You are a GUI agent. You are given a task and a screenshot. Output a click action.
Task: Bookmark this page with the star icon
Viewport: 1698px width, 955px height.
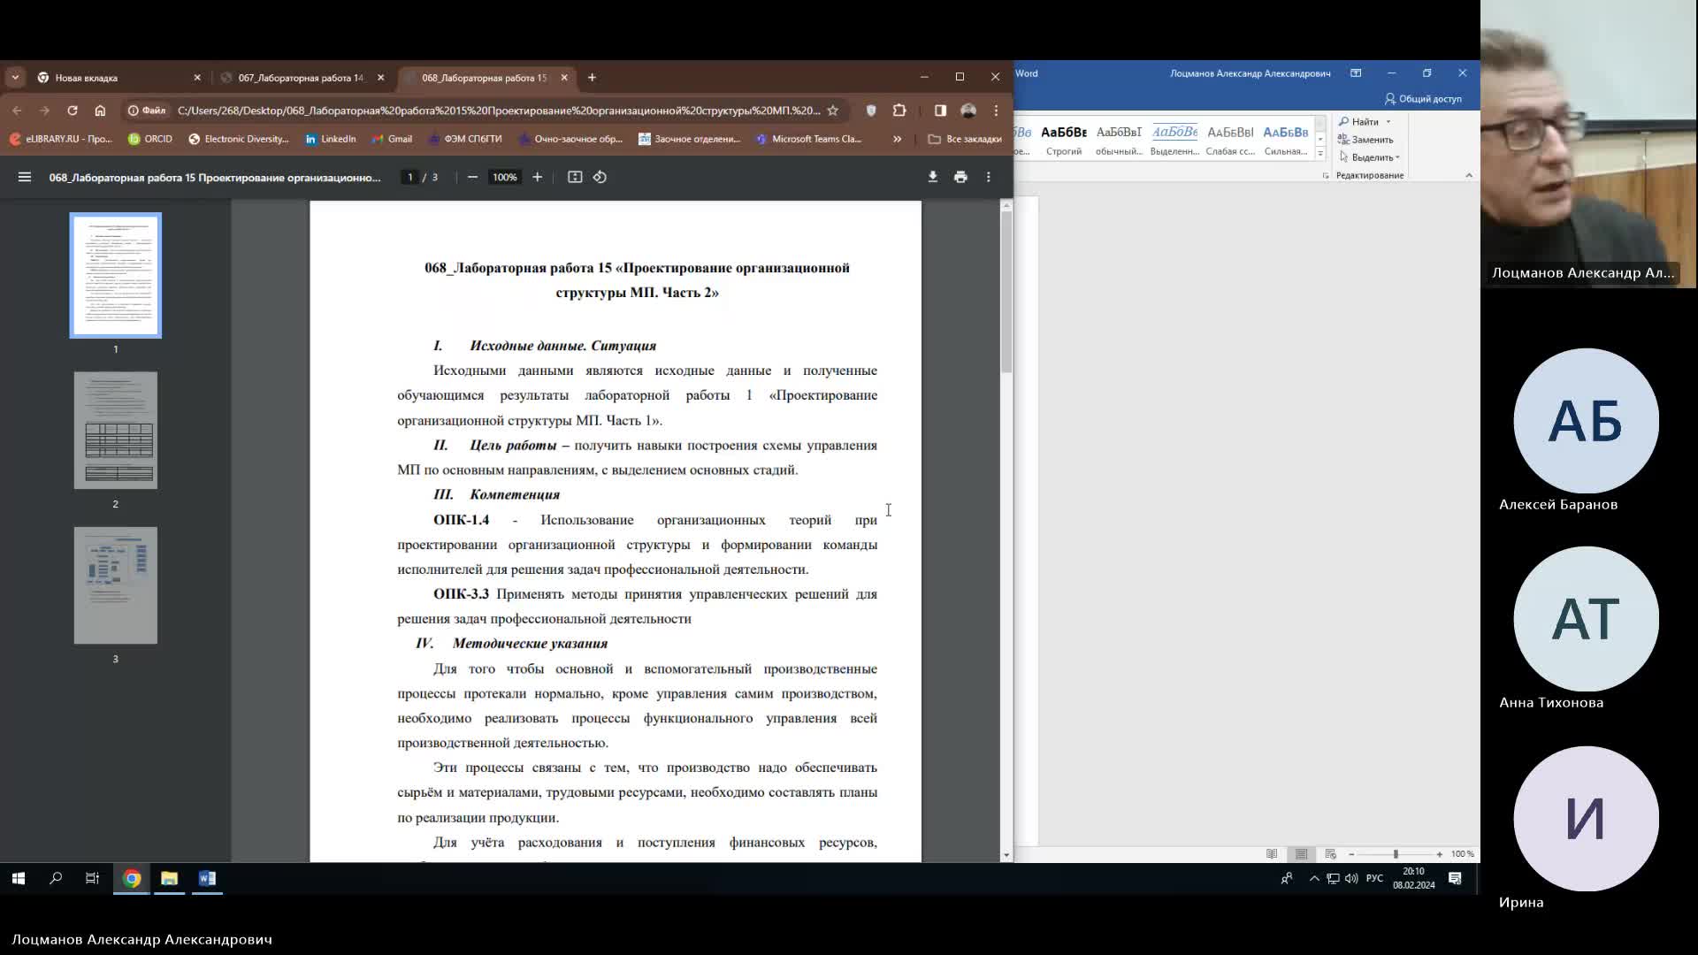[x=832, y=111]
